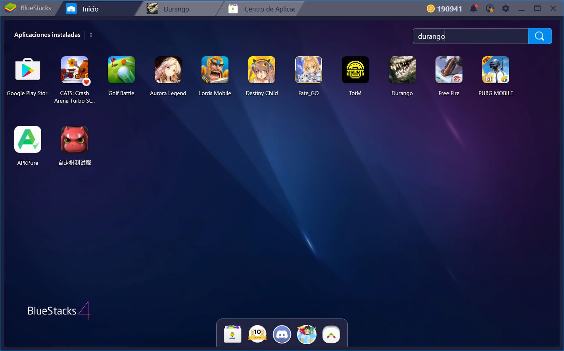Open the installed apps three-dot menu
This screenshot has width=564, height=351.
pyautogui.click(x=91, y=35)
